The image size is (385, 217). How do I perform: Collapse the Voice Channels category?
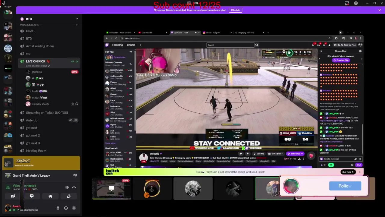[x=30, y=25]
